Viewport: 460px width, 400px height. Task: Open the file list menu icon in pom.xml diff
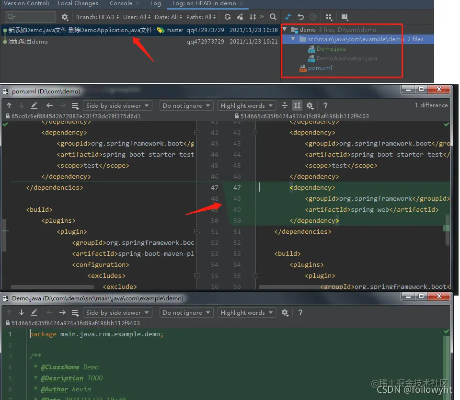click(75, 105)
